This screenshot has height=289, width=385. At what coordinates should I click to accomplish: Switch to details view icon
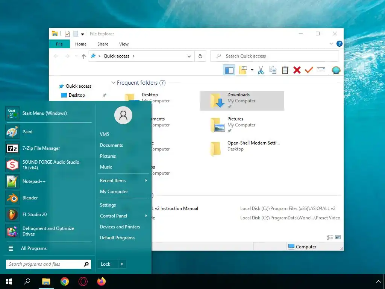[x=330, y=237]
